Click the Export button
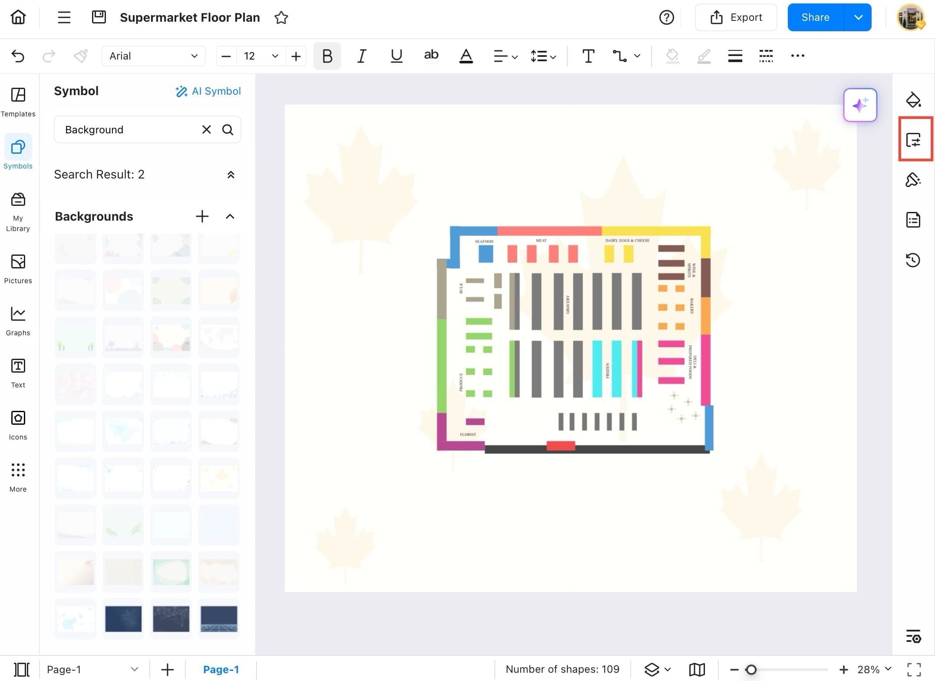The height and width of the screenshot is (681, 935). pos(736,17)
